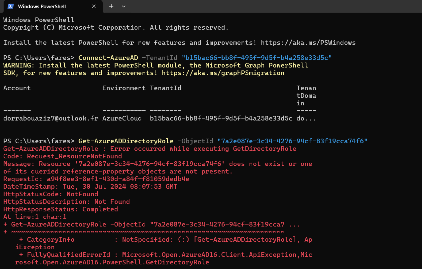422x269 pixels.
Task: Click the Request_ResourceNotFound error code
Action: (x=75, y=156)
